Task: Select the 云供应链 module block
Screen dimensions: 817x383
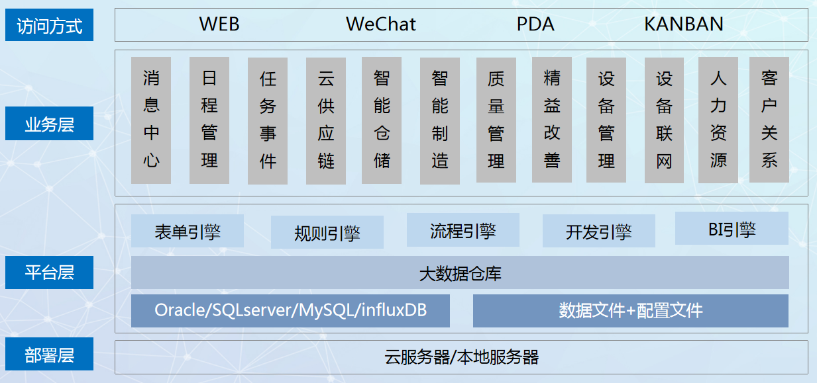Action: tap(326, 120)
